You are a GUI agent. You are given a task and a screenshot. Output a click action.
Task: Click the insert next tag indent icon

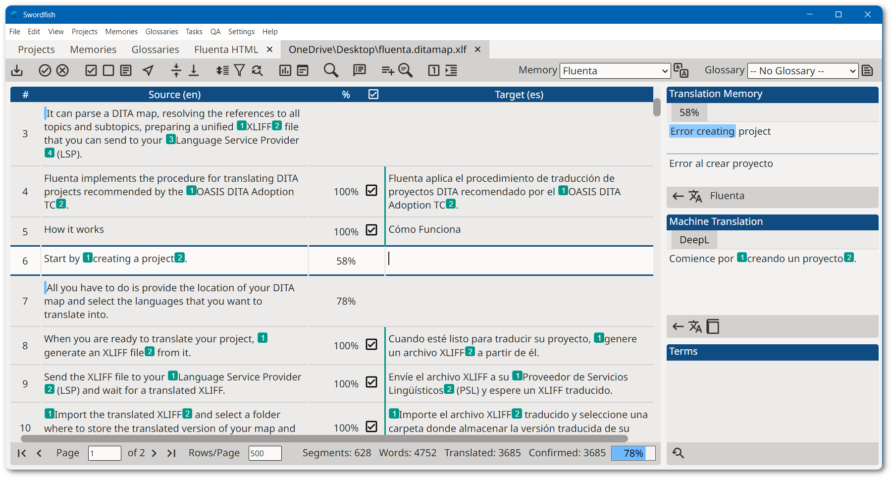(451, 70)
